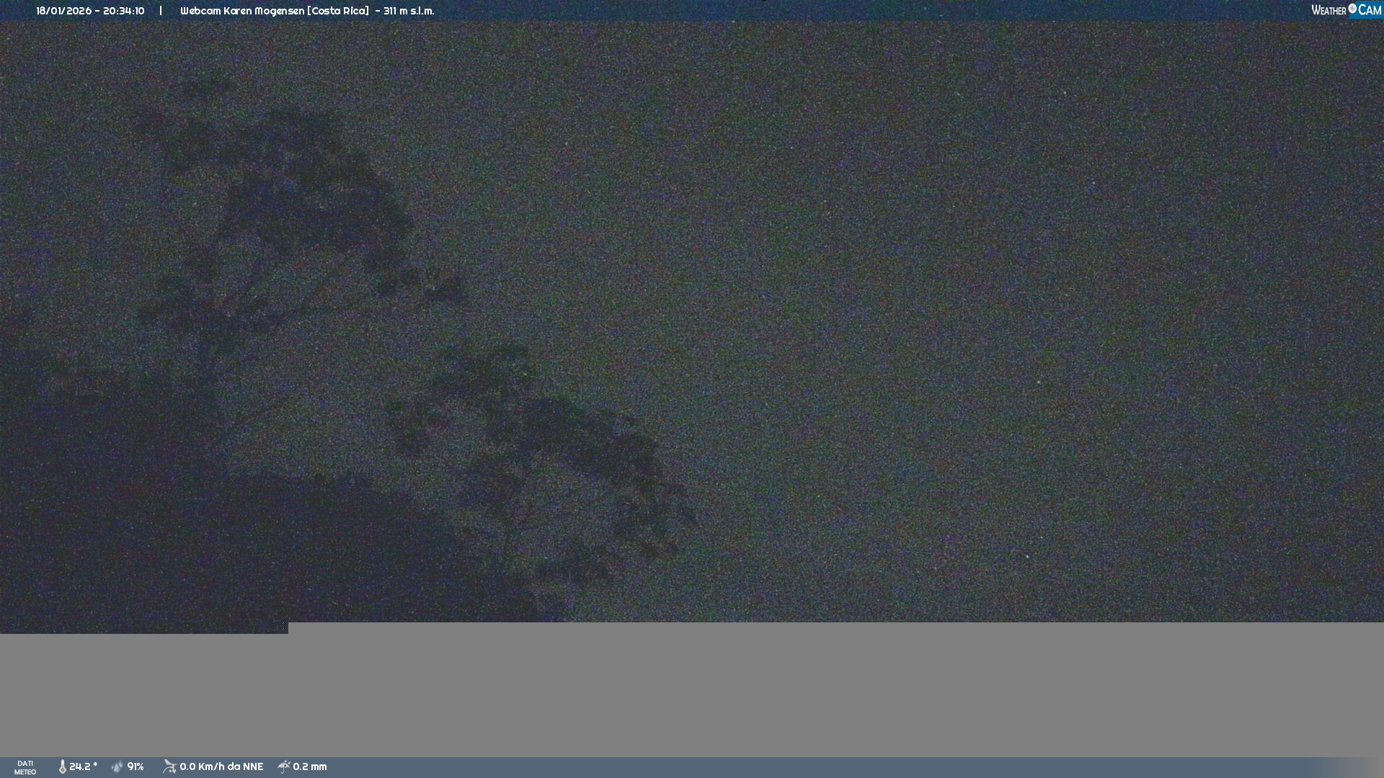
Task: Click the 0.0 Km/h da NNE wind reading
Action: [221, 766]
